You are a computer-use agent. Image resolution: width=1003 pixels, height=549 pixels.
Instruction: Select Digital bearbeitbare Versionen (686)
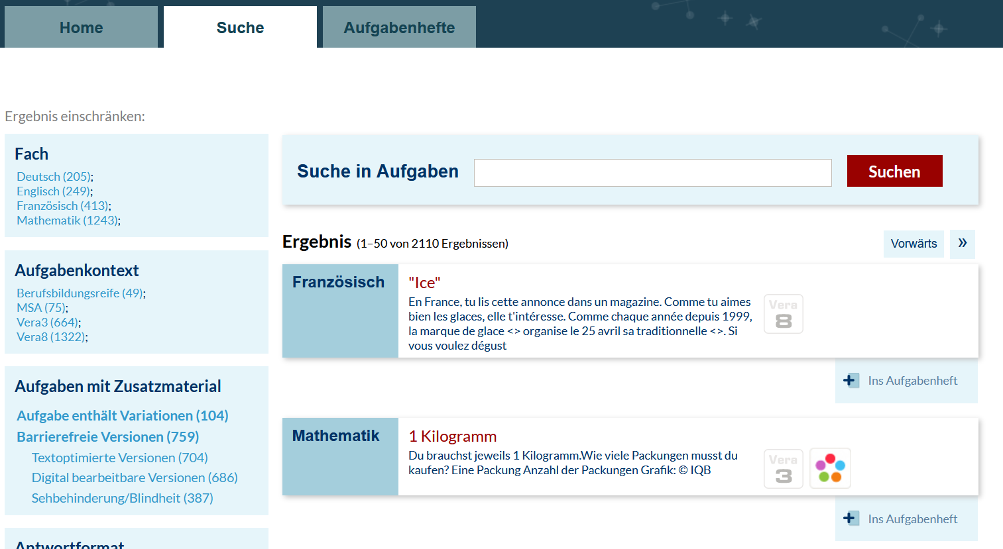(135, 477)
